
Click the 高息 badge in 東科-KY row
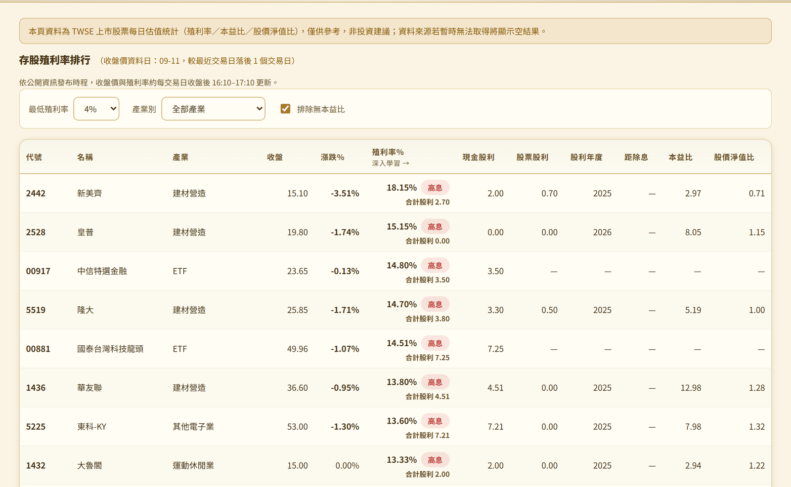coord(435,421)
